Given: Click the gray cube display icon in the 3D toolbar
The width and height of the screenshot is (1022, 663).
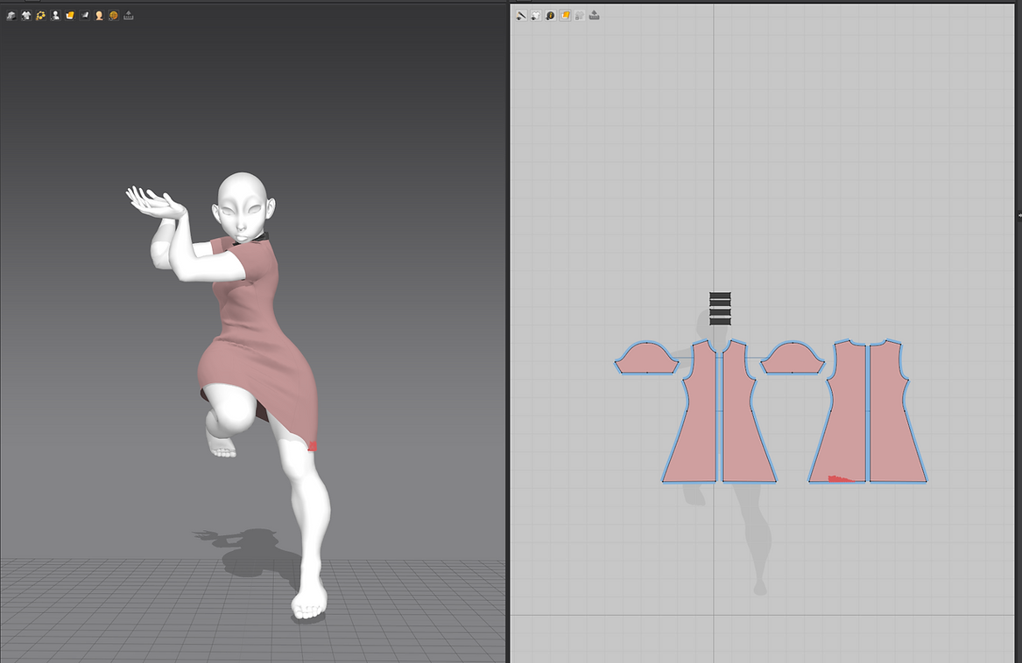Looking at the screenshot, I should [11, 16].
